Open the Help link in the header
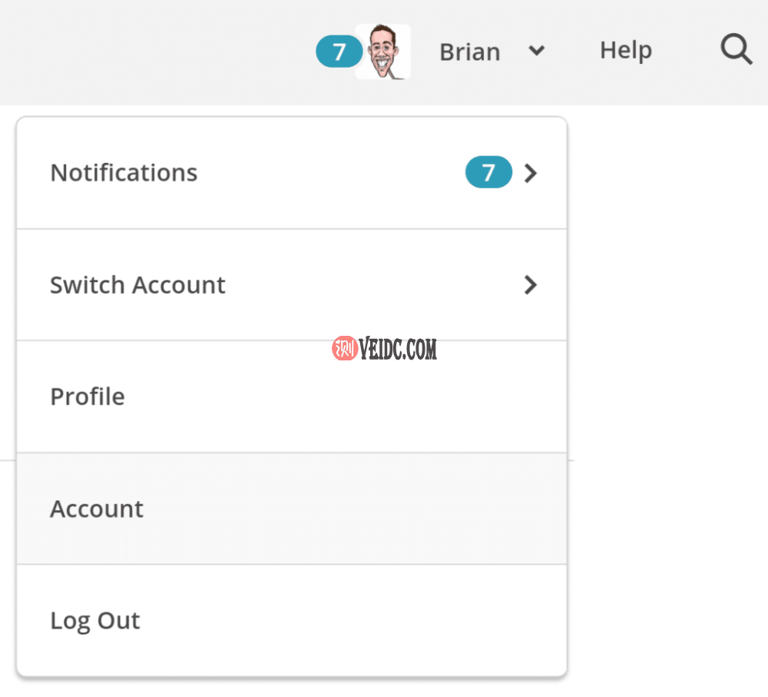The height and width of the screenshot is (697, 768). [x=625, y=51]
